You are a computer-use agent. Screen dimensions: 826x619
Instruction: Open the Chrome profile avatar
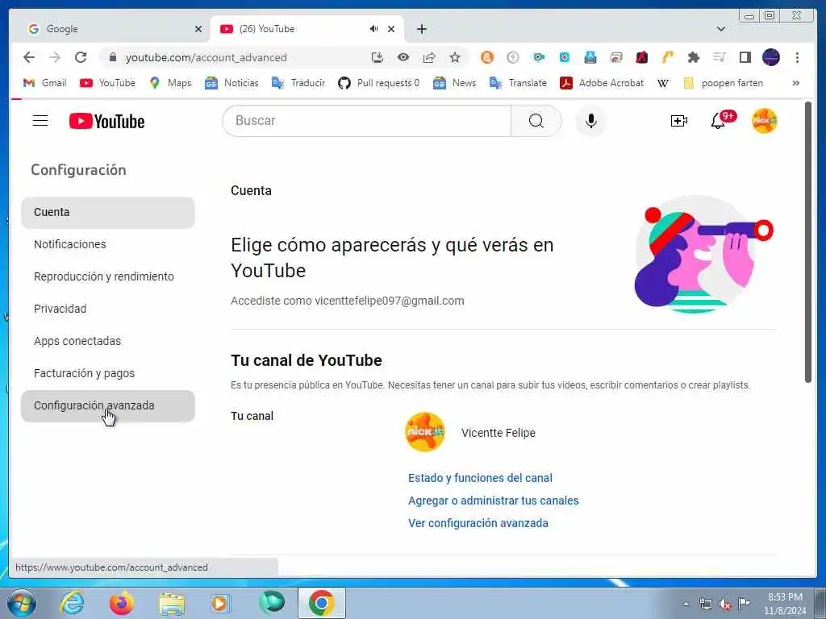coord(770,57)
